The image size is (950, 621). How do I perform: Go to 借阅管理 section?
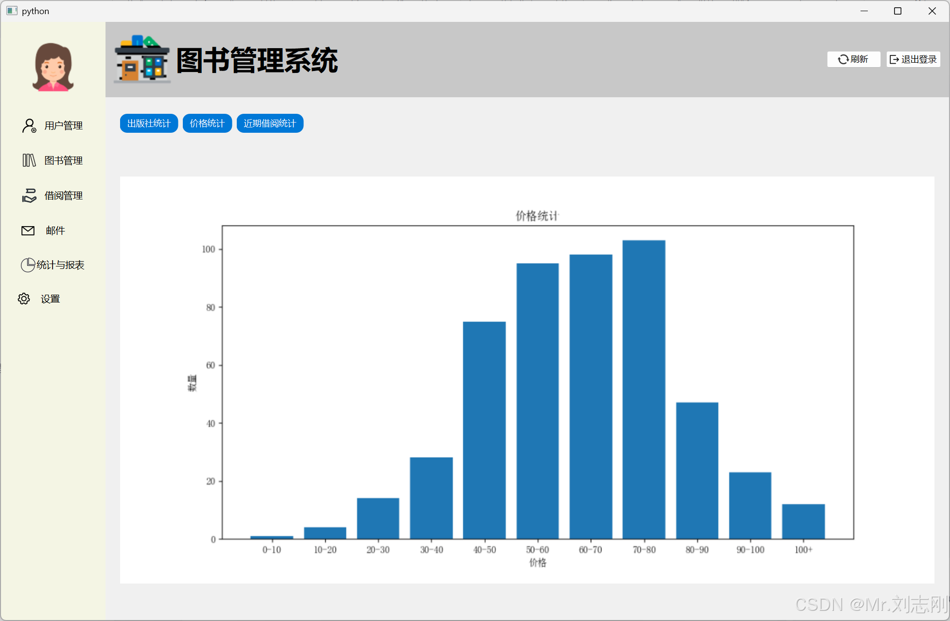tap(63, 195)
